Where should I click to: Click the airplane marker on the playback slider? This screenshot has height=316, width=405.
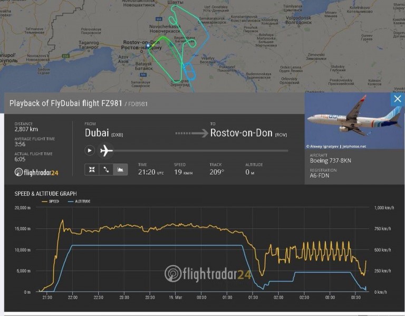(107, 150)
